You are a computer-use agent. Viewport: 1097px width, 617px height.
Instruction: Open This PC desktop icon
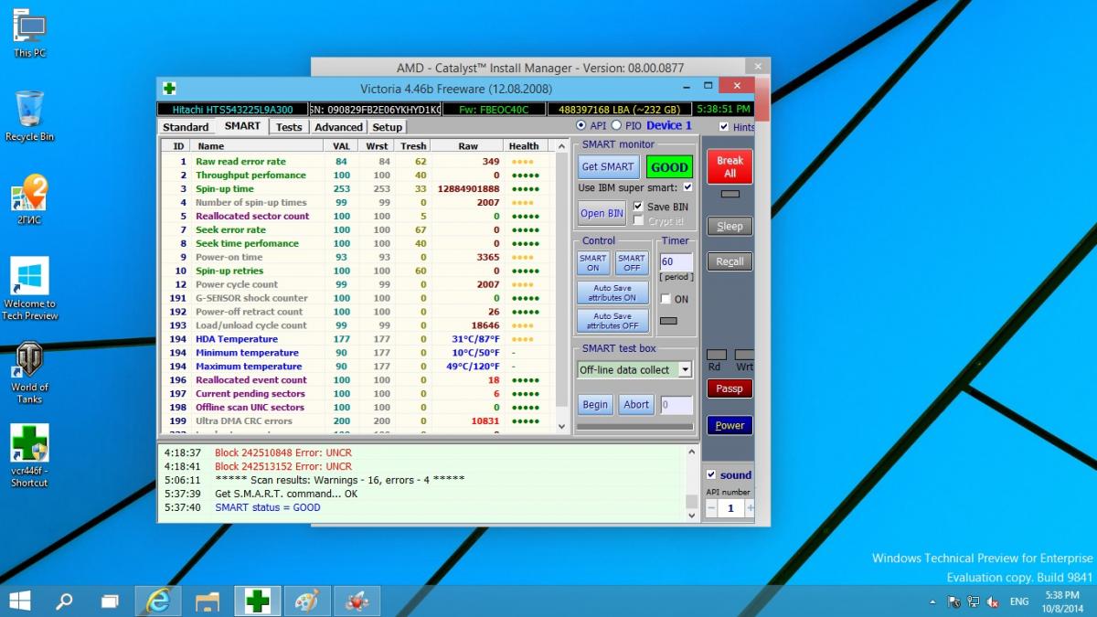pyautogui.click(x=29, y=33)
